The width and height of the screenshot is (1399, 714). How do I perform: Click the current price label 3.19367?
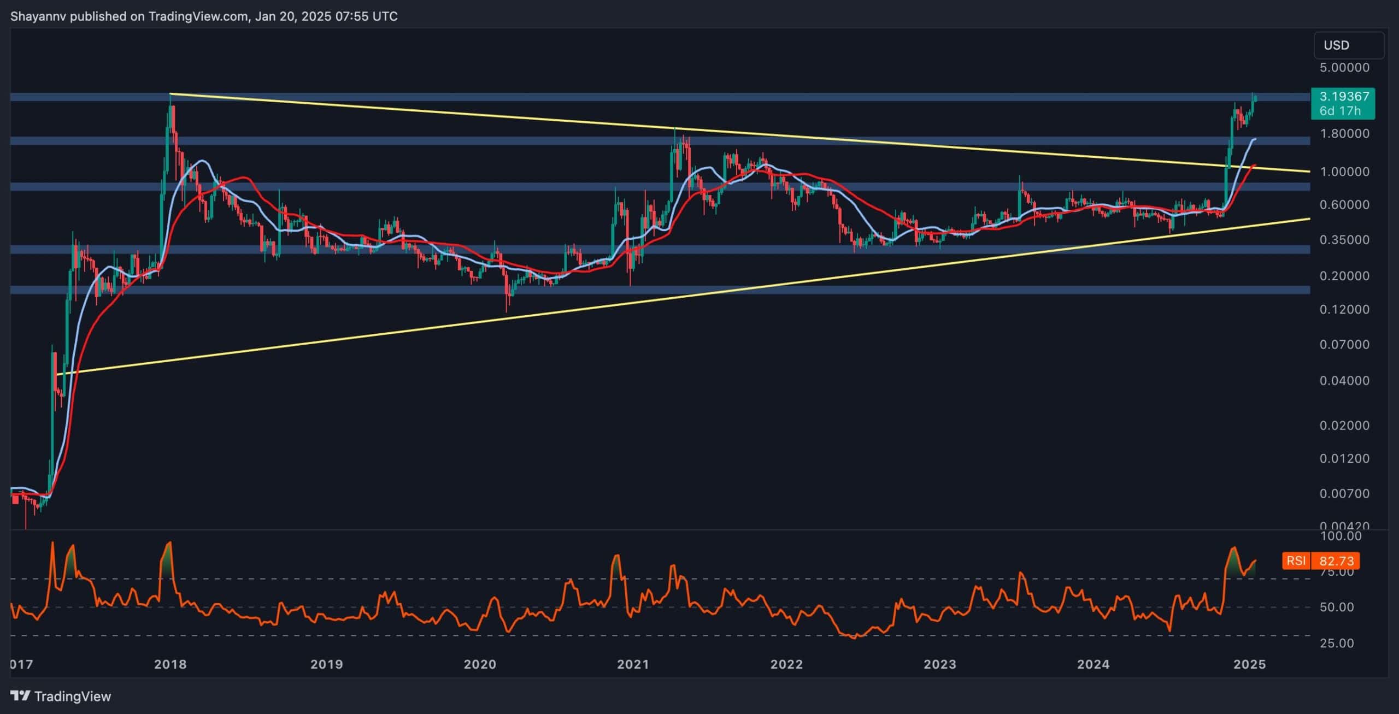click(1344, 97)
